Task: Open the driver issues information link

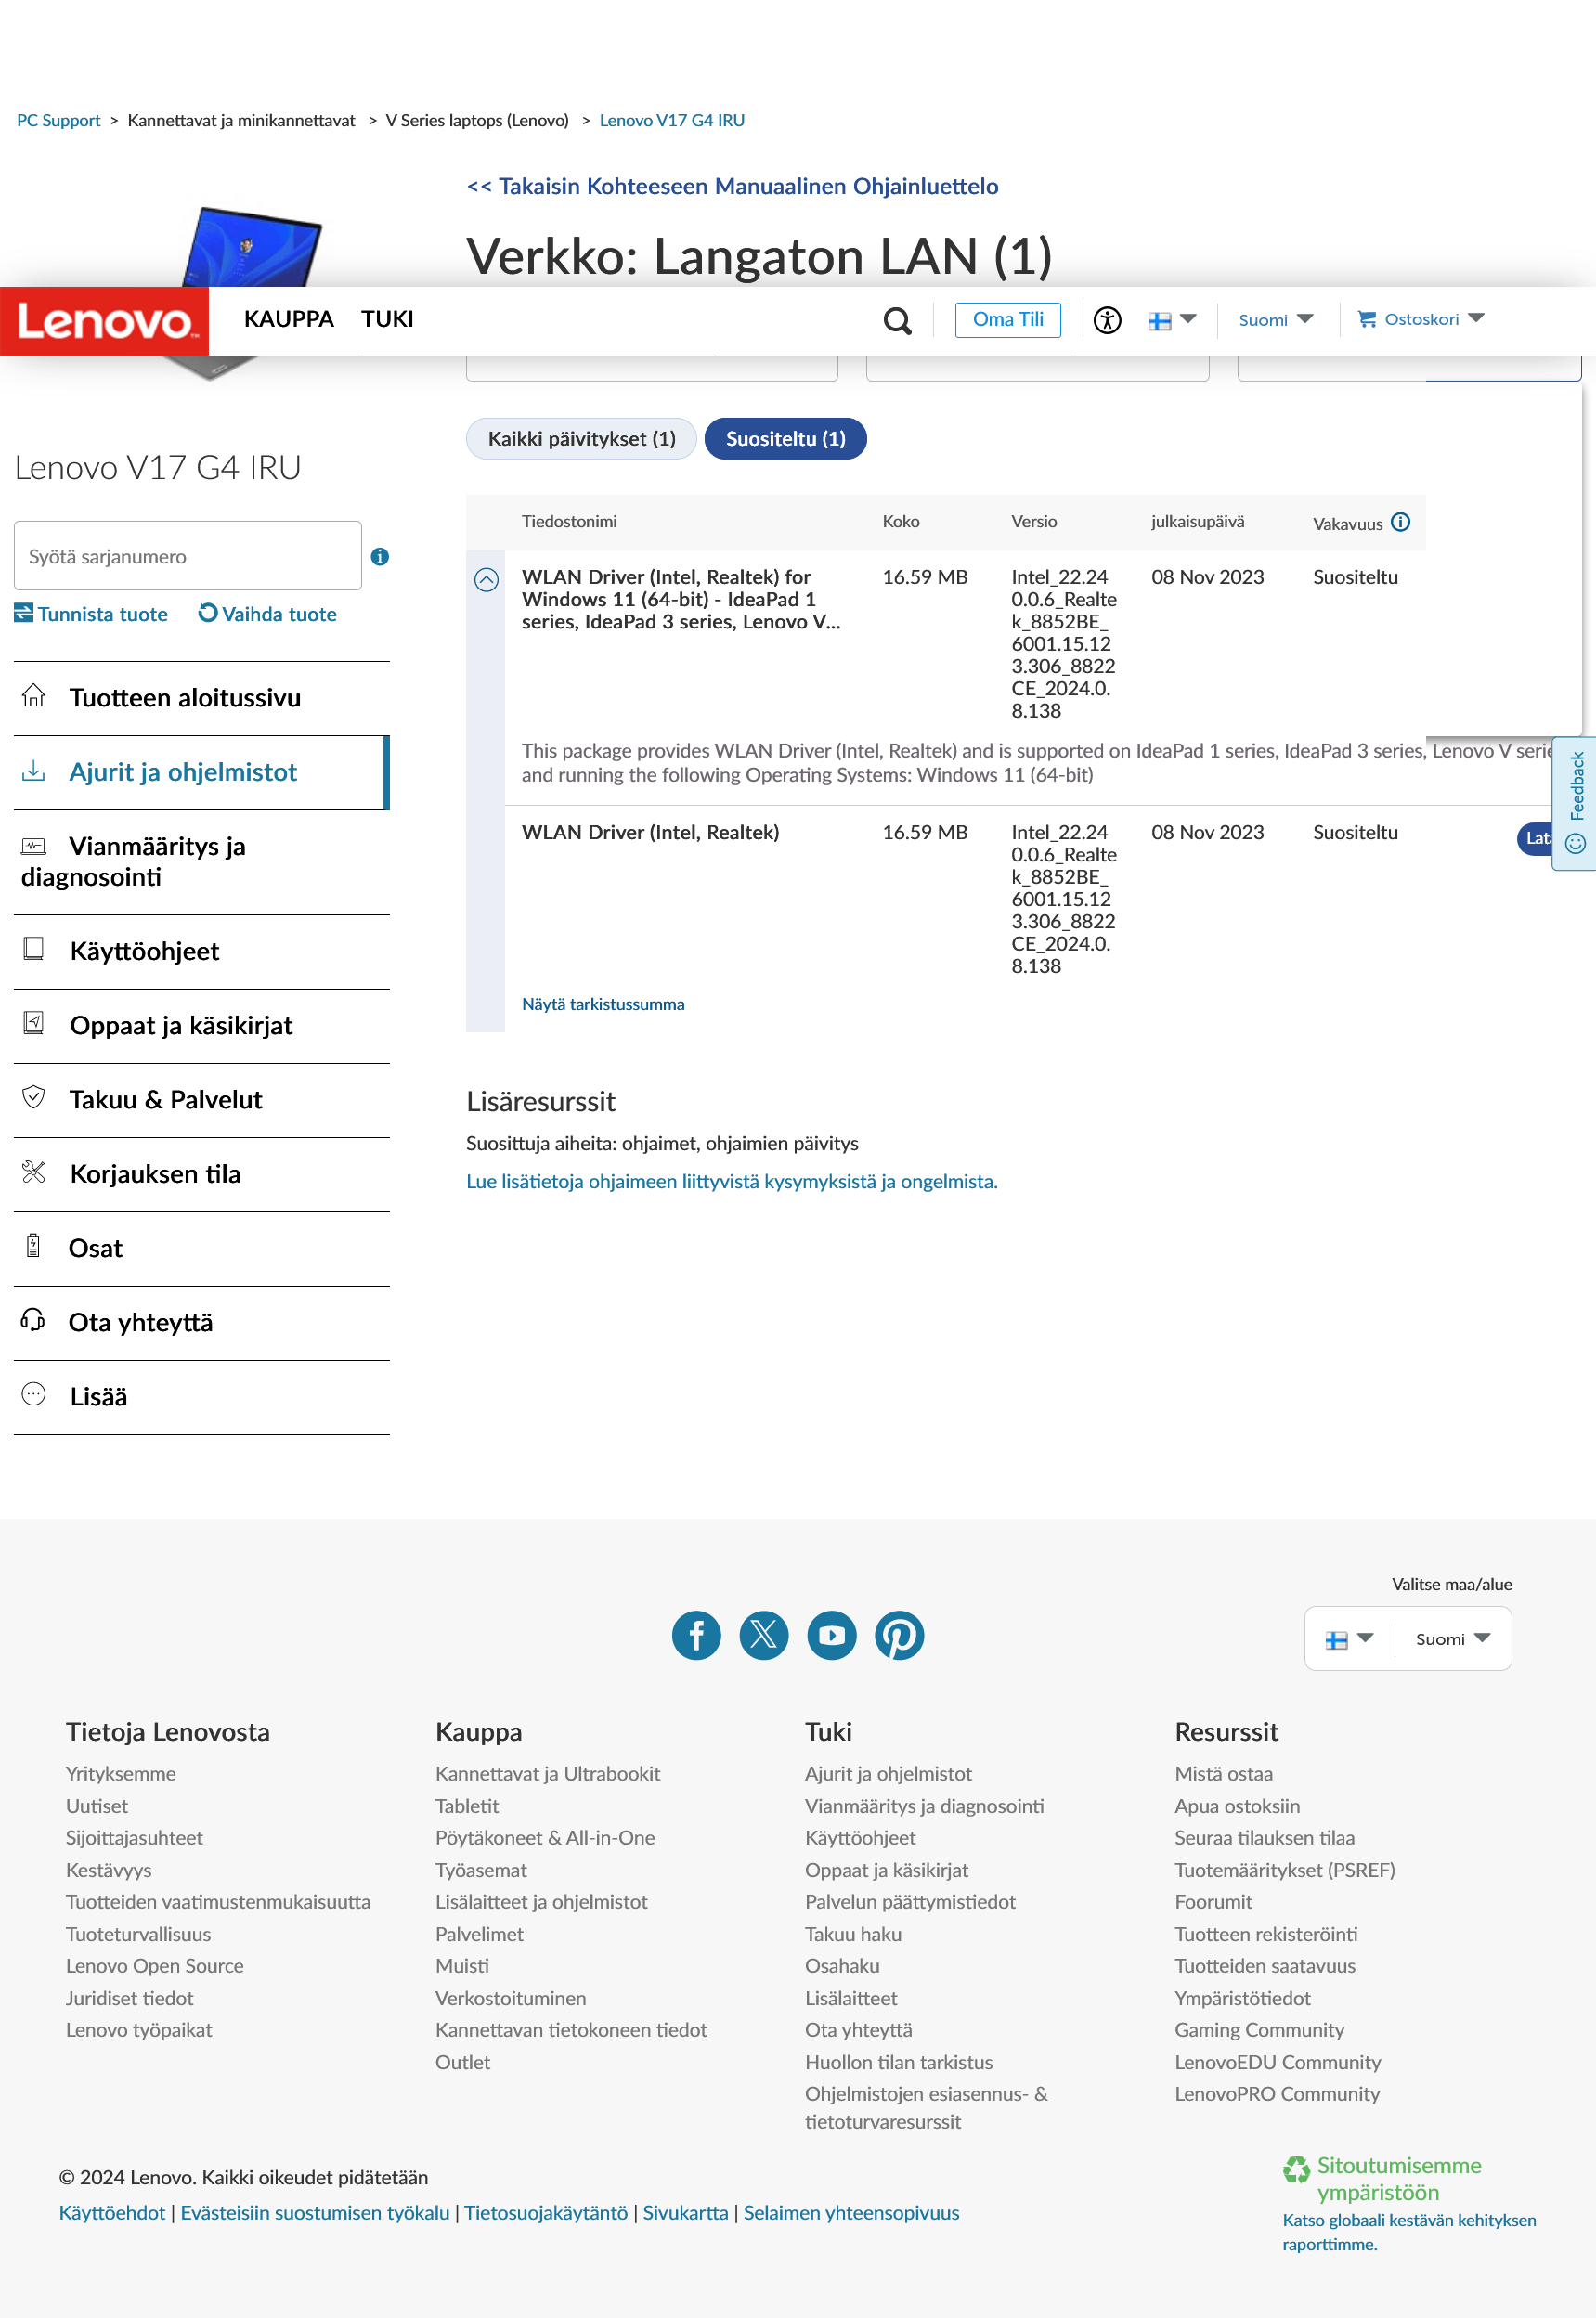Action: coord(732,1182)
